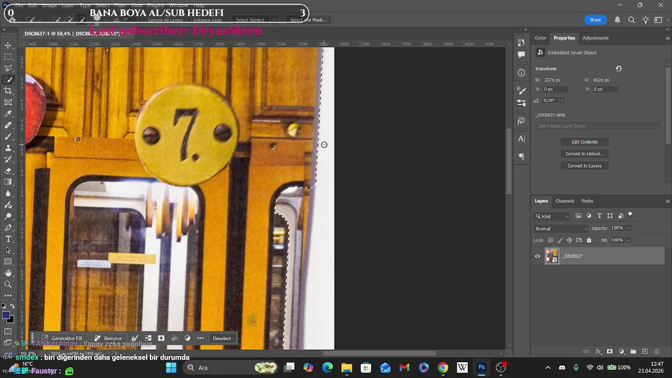Enable Sample All Layers checkbox
This screenshot has width=672, height=378.
[x=143, y=20]
